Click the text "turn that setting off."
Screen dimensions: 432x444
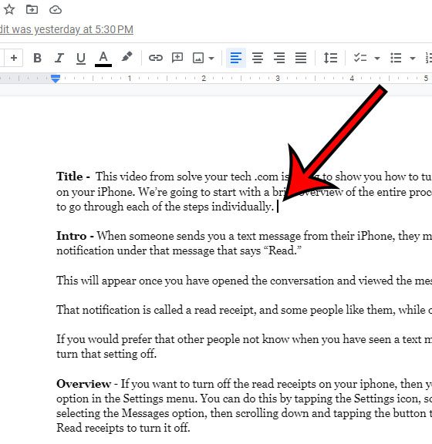(x=106, y=354)
